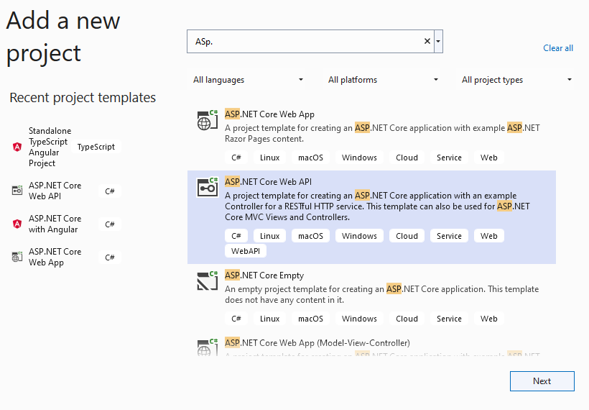589x410 pixels.
Task: Open the All project types dropdown
Action: tap(516, 80)
